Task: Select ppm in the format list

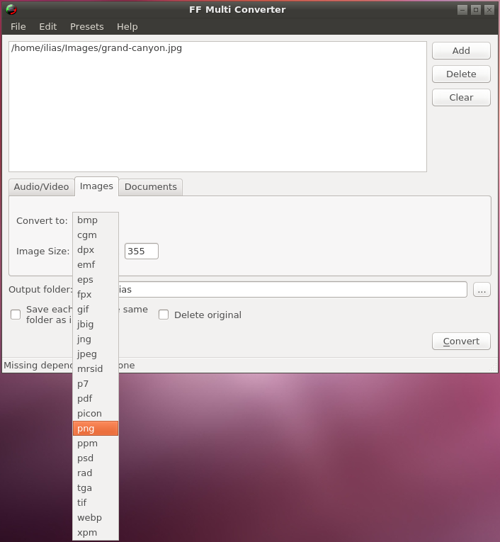Action: coord(96,443)
